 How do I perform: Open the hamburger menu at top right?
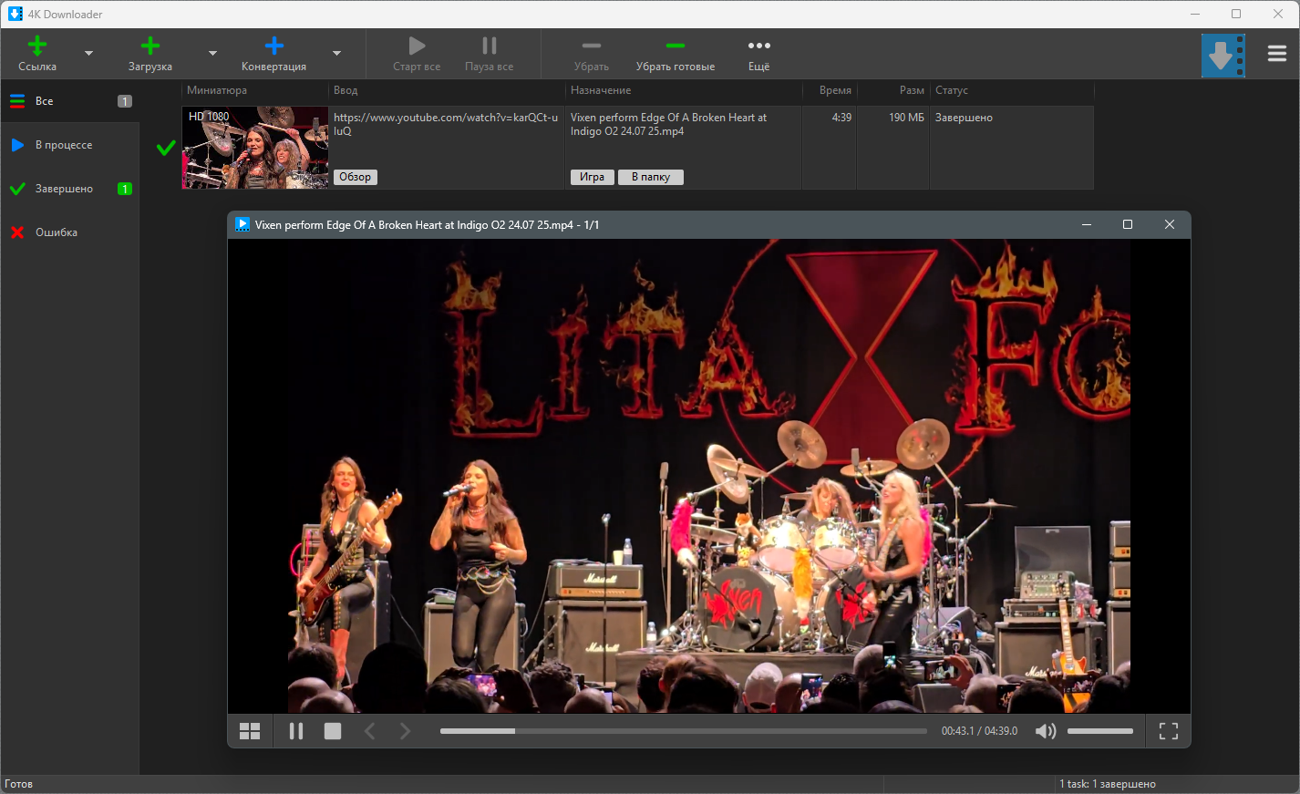(1276, 55)
